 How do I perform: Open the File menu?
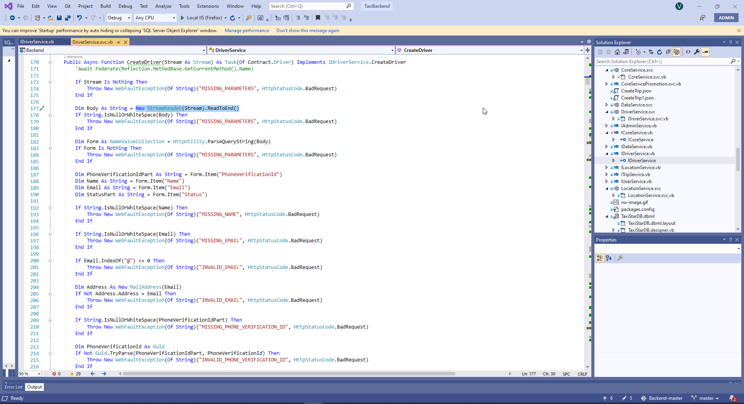click(x=21, y=6)
